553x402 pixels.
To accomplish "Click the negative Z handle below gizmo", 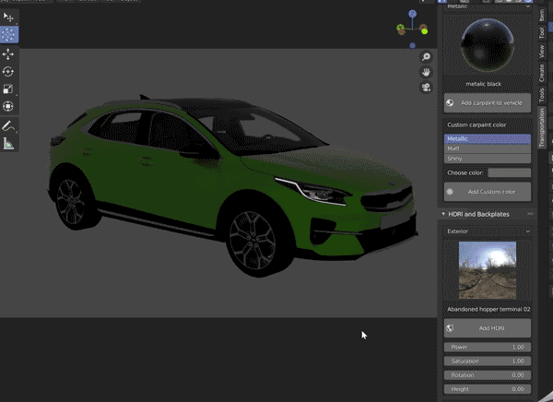I will coord(412,45).
